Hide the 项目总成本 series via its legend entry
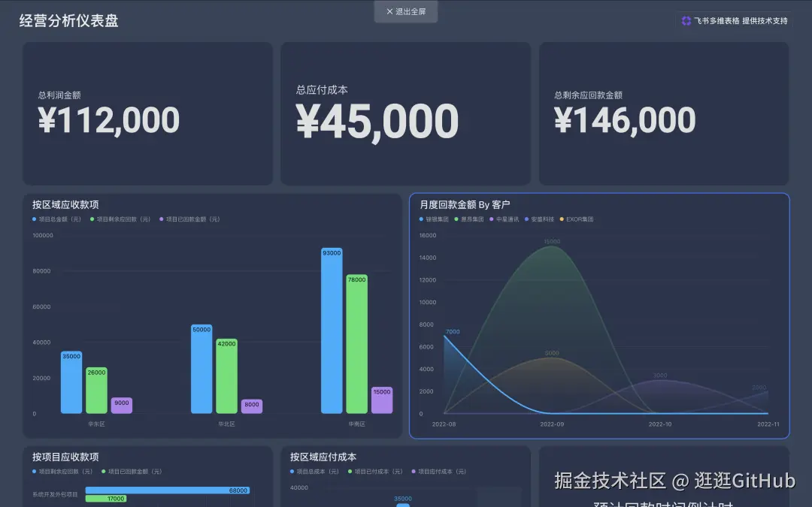 (292, 471)
